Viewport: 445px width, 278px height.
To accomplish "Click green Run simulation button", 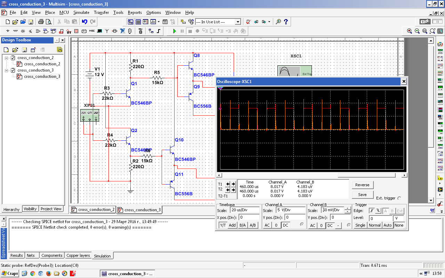I will 175,31.
